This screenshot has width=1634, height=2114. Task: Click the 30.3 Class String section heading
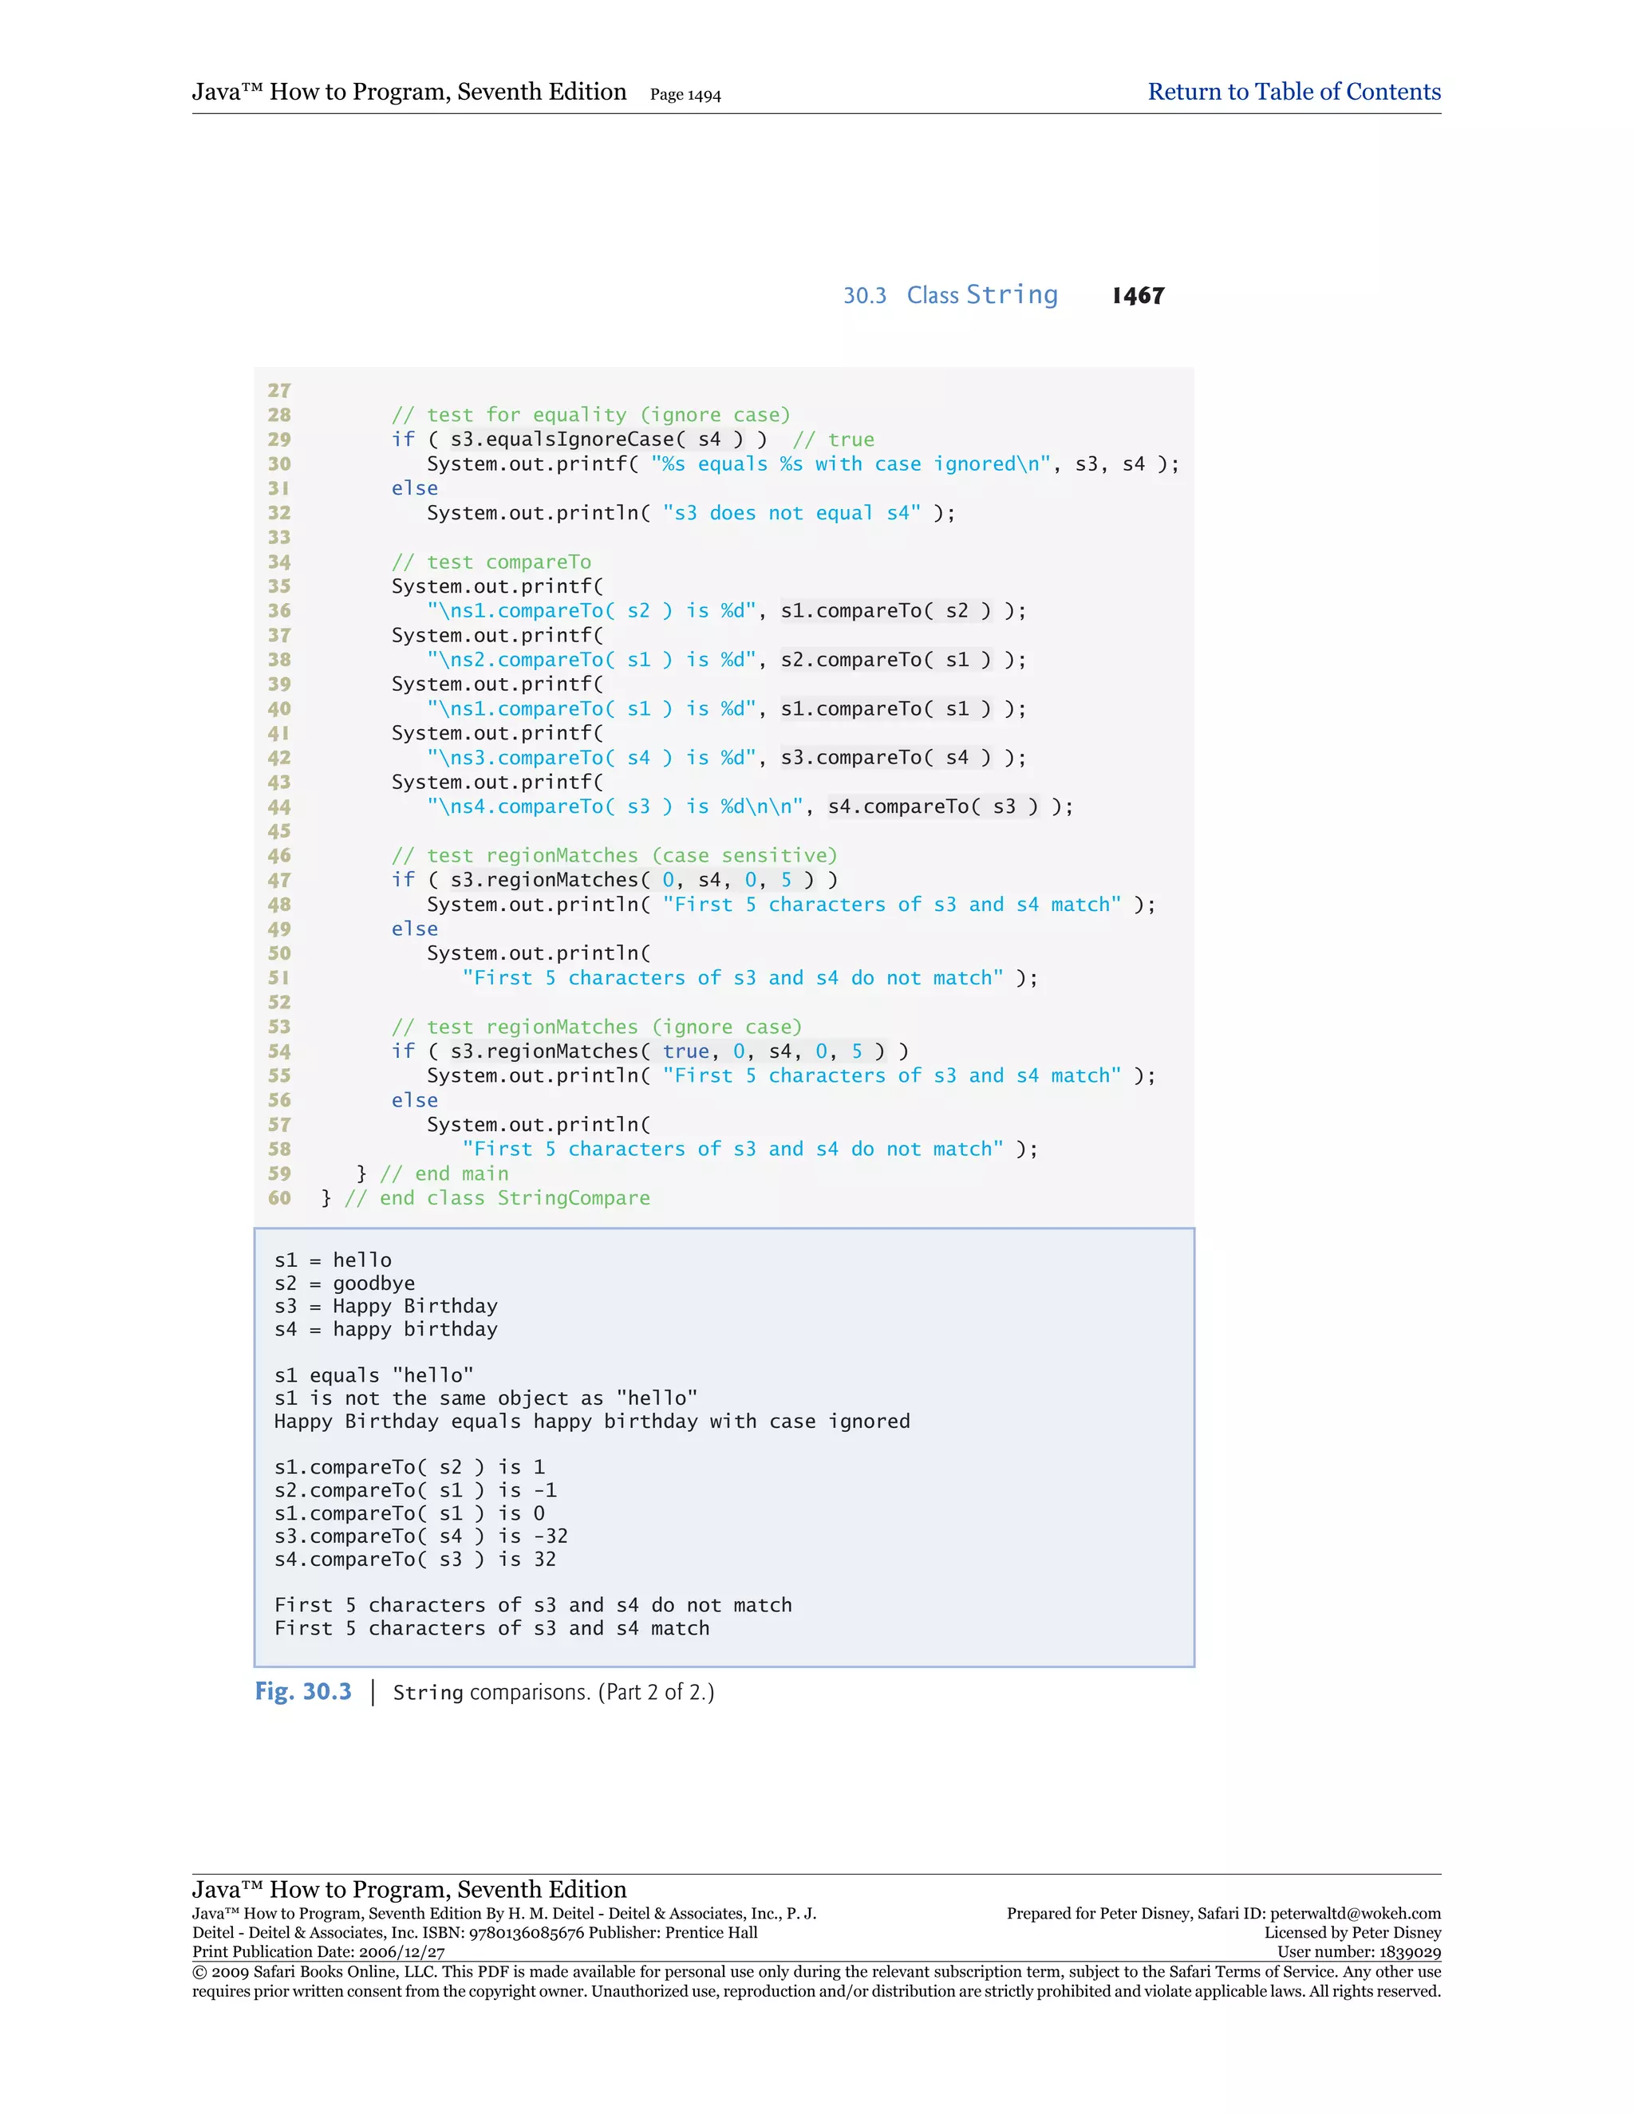tap(949, 295)
